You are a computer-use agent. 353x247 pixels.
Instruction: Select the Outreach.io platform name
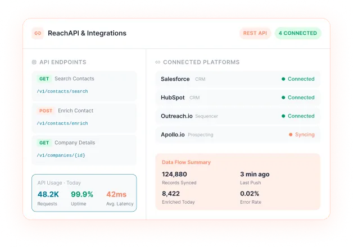(x=176, y=116)
